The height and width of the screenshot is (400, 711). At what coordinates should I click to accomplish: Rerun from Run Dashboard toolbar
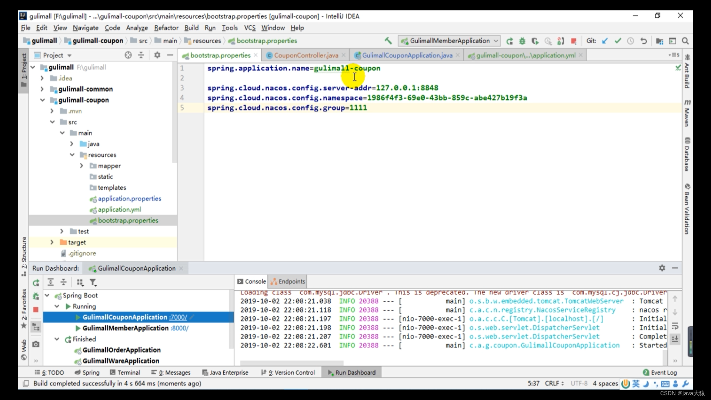pyautogui.click(x=36, y=283)
